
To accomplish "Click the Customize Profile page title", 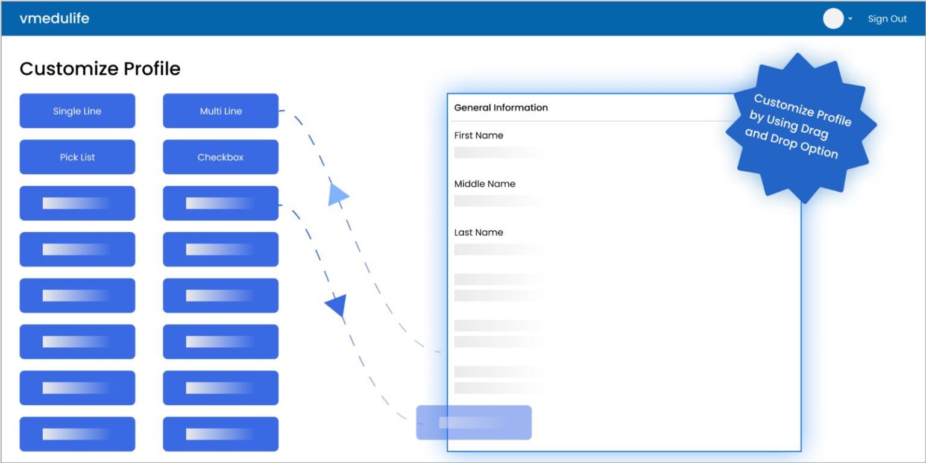I will [x=99, y=68].
